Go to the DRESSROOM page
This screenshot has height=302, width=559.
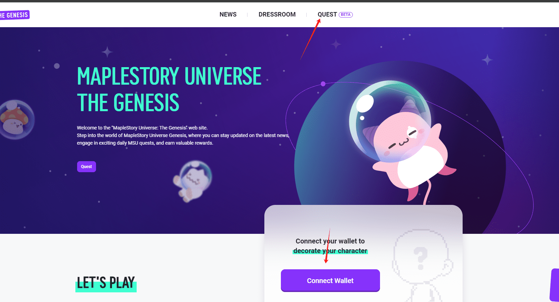[277, 14]
